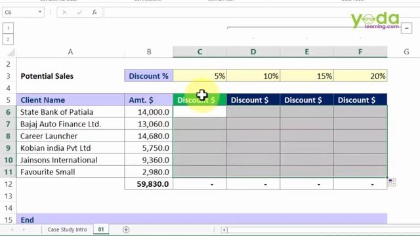Switch to the 01 sheet tab
The image size is (420, 236).
pyautogui.click(x=100, y=229)
